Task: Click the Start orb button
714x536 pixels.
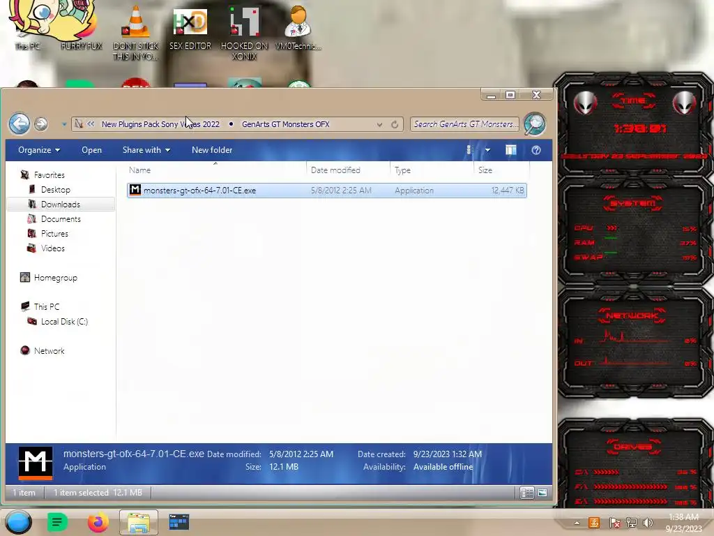Action: tap(19, 522)
